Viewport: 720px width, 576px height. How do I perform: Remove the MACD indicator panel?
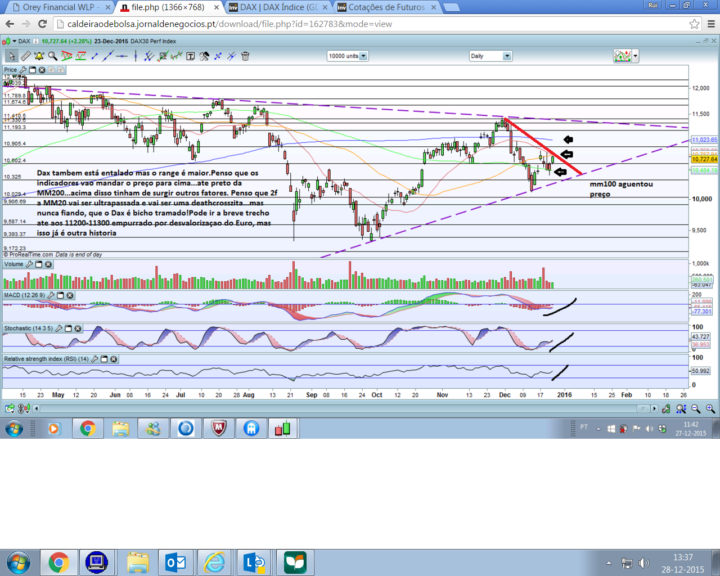[70, 295]
